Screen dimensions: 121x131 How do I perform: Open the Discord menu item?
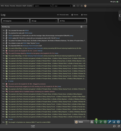(19, 6)
